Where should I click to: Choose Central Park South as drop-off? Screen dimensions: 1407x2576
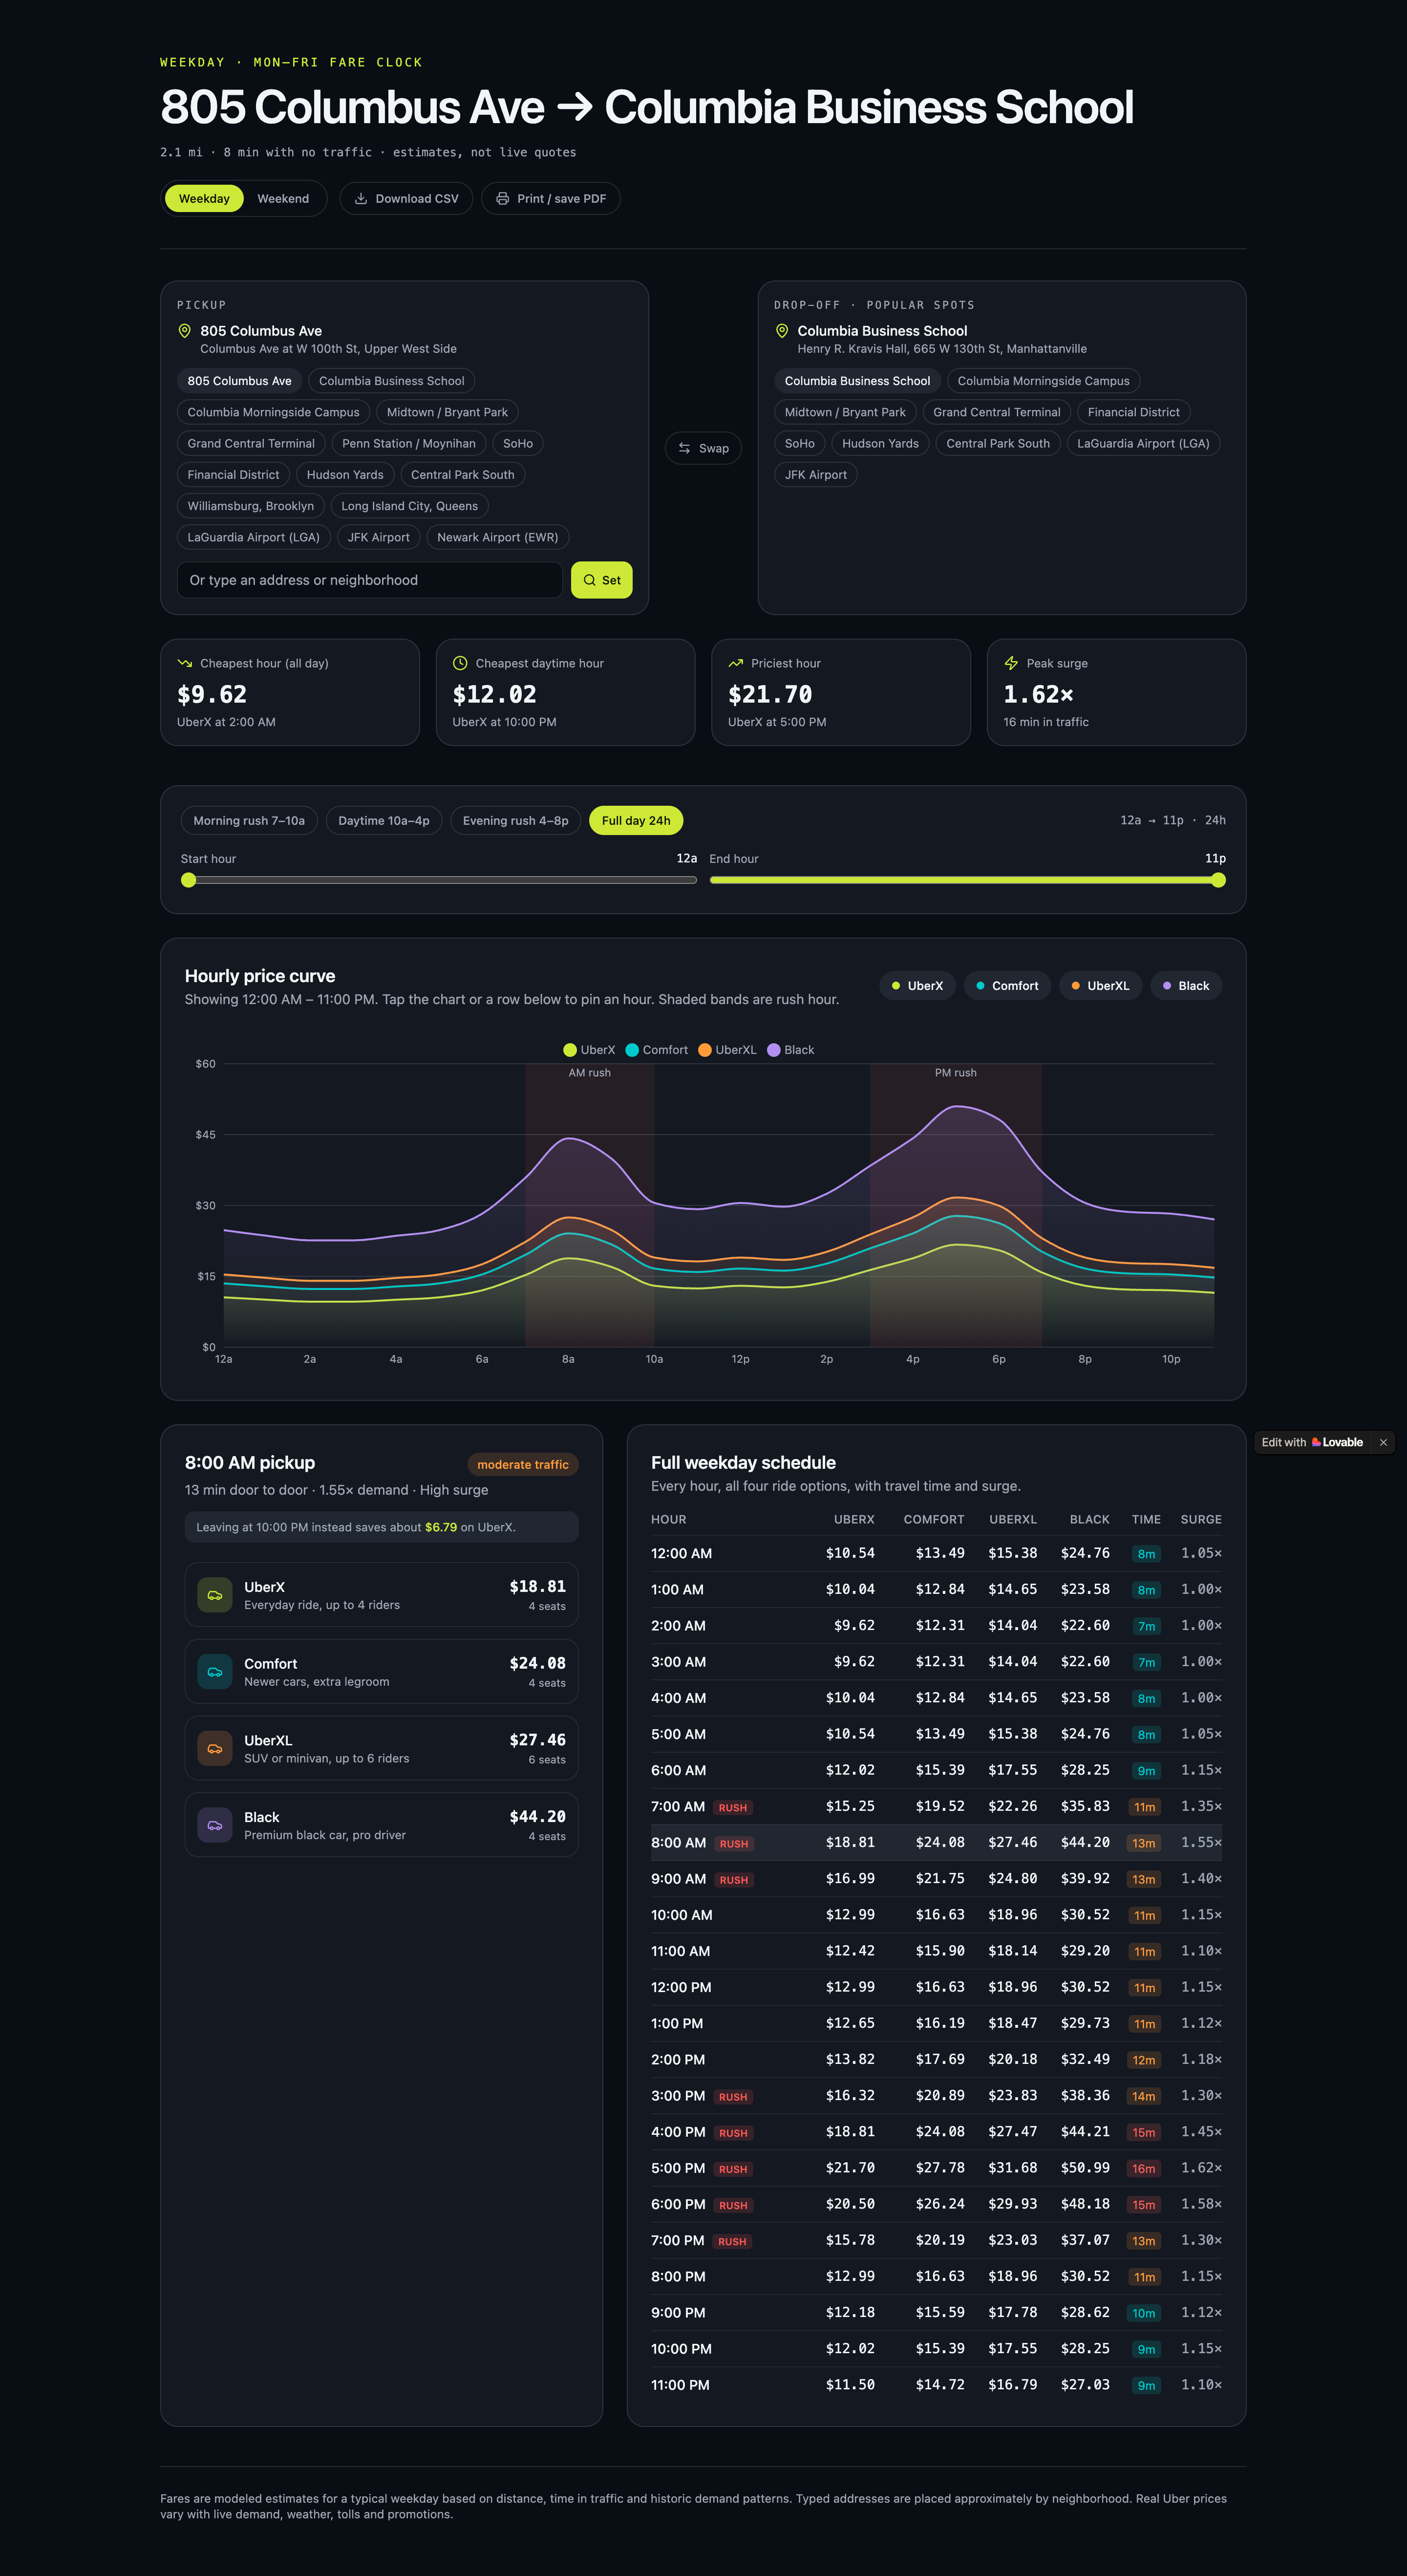(998, 443)
